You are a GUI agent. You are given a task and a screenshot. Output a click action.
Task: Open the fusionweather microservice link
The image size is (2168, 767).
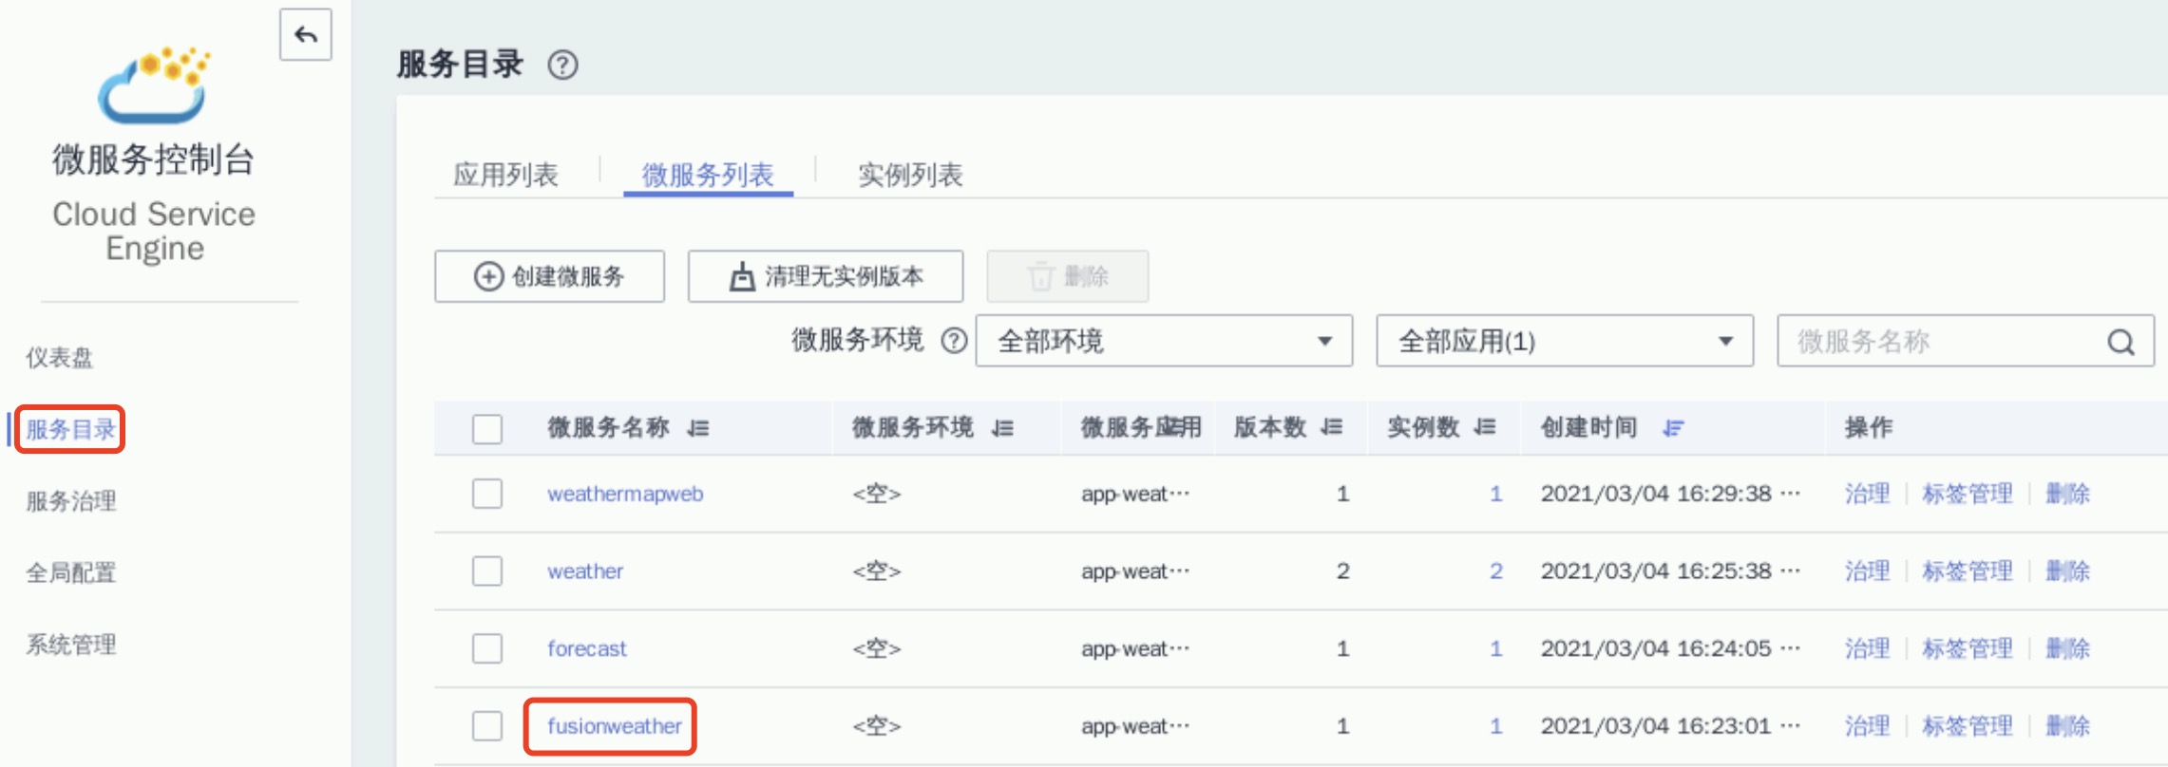pos(614,726)
